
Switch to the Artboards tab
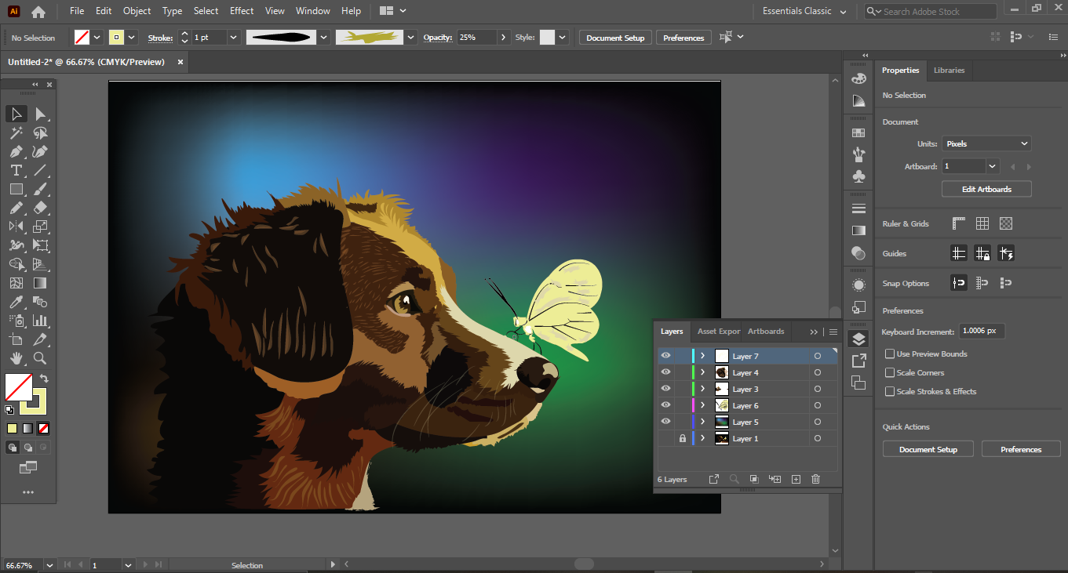(x=766, y=331)
